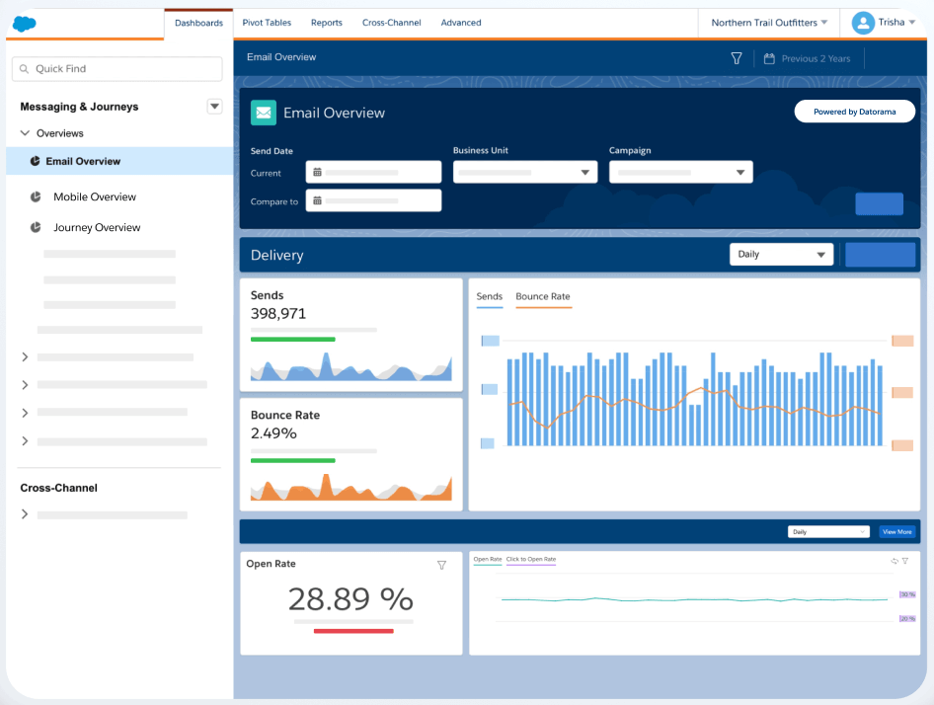Toggle the Click to Open Rate legend series
The image size is (934, 705).
[x=530, y=560]
